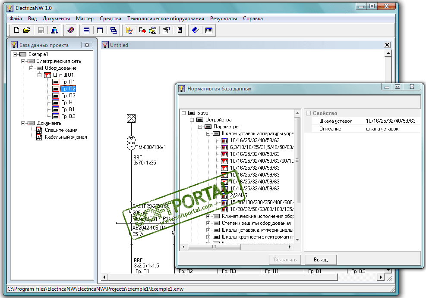Collapse the Устройства node

pyautogui.click(x=192, y=120)
